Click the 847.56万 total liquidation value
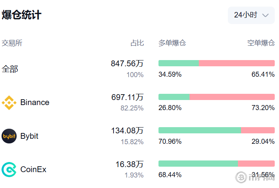 point(127,64)
